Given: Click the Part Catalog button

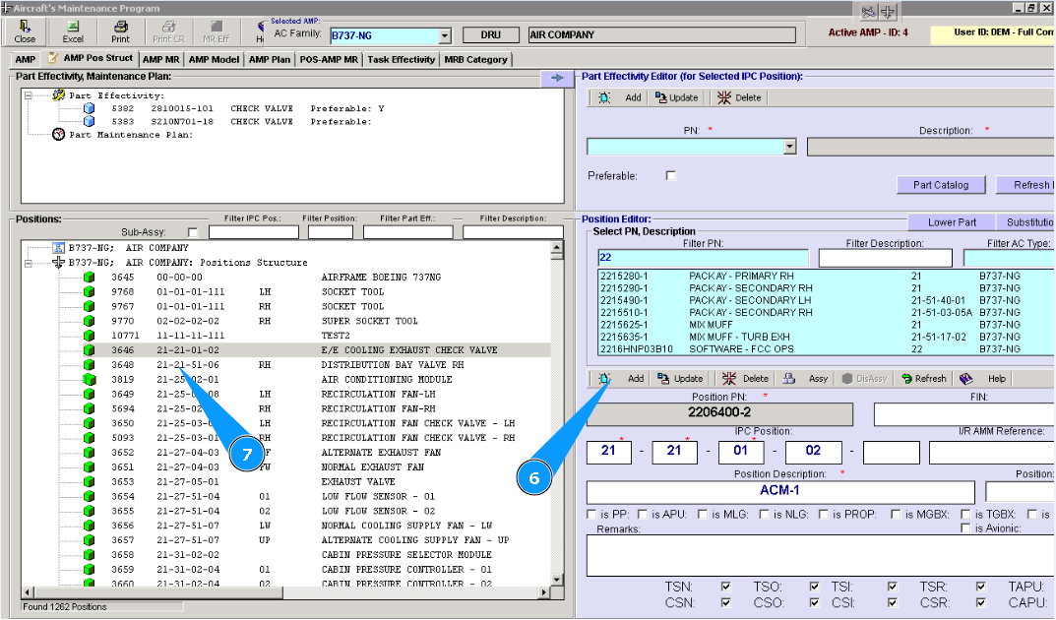Looking at the screenshot, I should (941, 185).
